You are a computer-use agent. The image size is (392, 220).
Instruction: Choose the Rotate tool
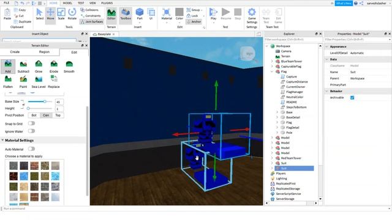tap(72, 14)
